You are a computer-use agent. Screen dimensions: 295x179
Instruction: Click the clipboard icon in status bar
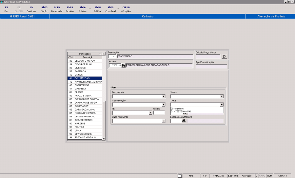click(x=180, y=176)
